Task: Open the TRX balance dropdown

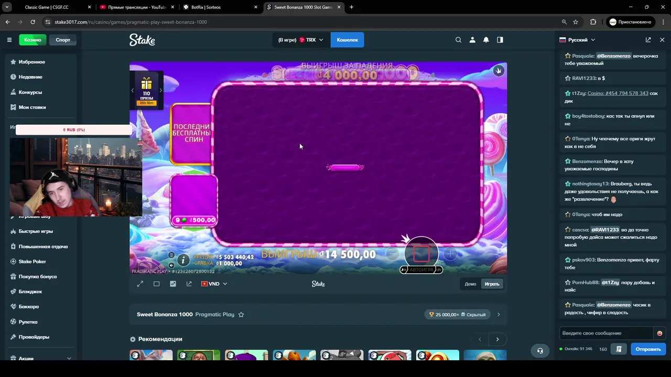Action: (x=301, y=40)
